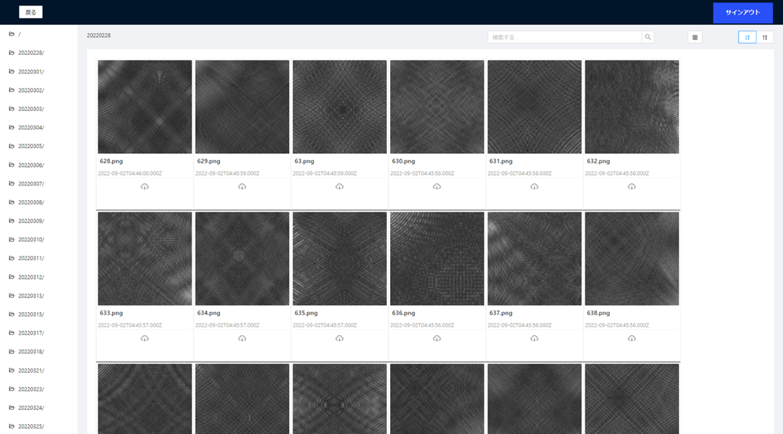Click the 637.png file name
The height and width of the screenshot is (434, 783).
click(x=501, y=313)
